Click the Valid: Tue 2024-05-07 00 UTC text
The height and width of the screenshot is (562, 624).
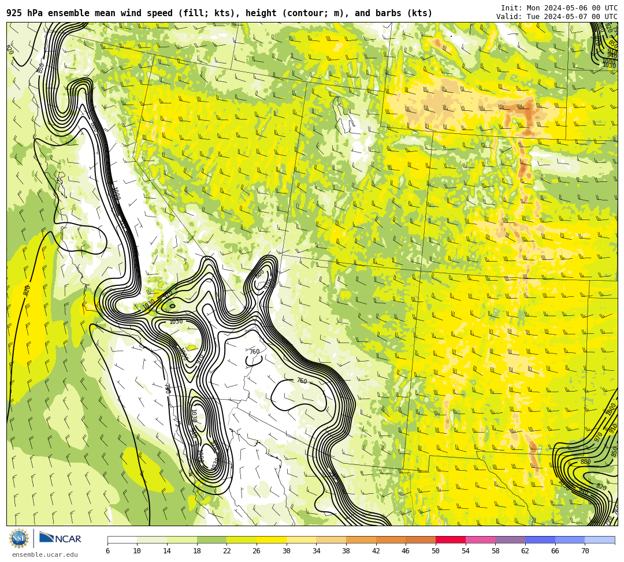coord(557,17)
